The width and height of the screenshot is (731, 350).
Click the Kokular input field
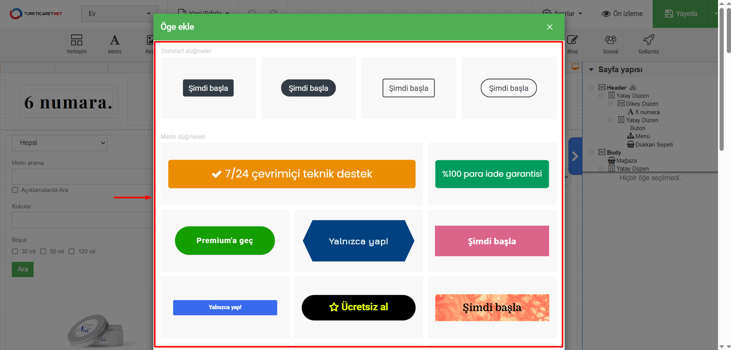(x=82, y=220)
